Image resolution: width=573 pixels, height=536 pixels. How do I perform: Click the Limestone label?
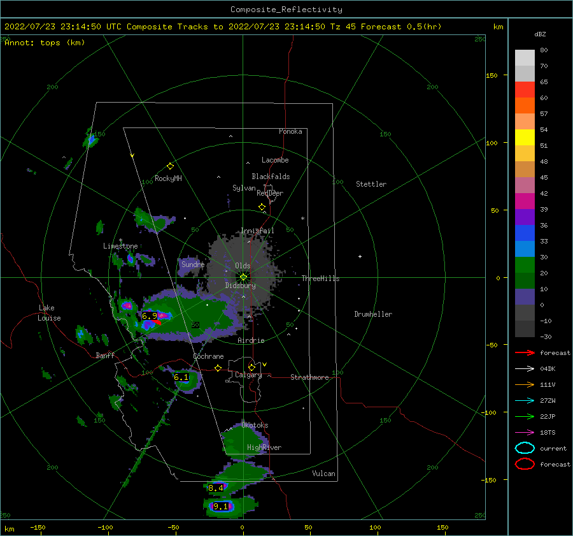point(120,246)
